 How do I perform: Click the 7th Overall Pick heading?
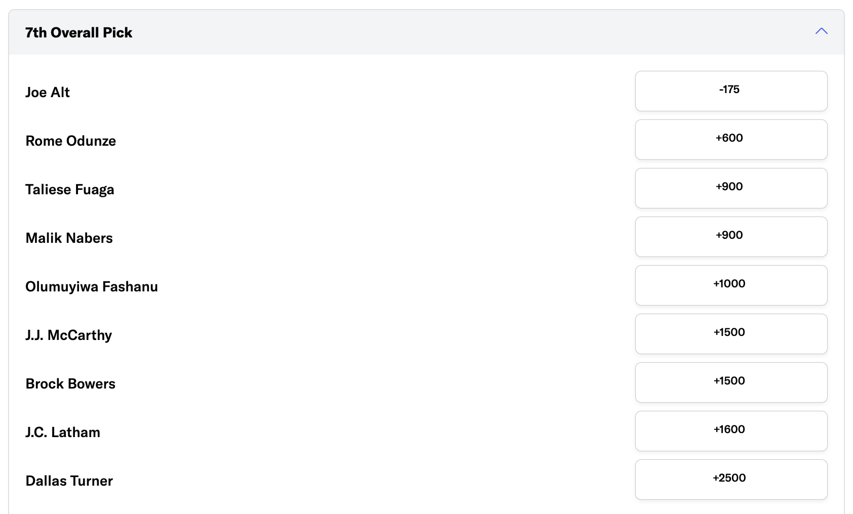point(79,32)
